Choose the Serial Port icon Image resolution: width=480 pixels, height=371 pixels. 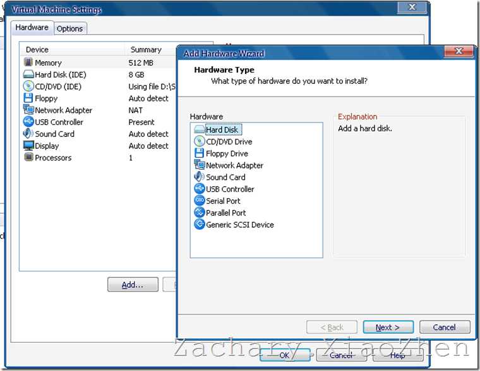[x=200, y=201]
